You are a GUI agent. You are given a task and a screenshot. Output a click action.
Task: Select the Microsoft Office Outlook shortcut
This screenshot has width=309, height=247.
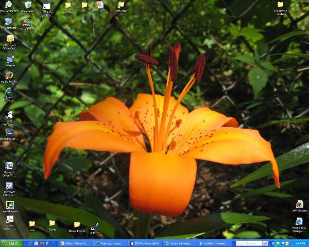pyautogui.click(x=10, y=42)
